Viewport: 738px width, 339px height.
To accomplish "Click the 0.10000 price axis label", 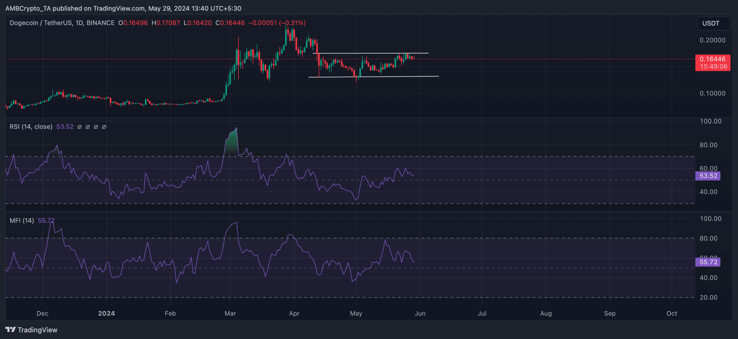I will point(713,93).
